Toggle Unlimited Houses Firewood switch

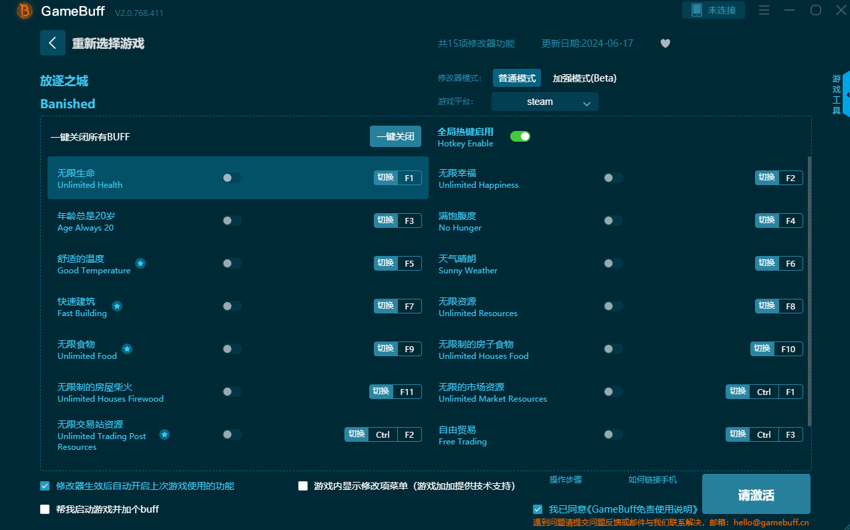(232, 392)
